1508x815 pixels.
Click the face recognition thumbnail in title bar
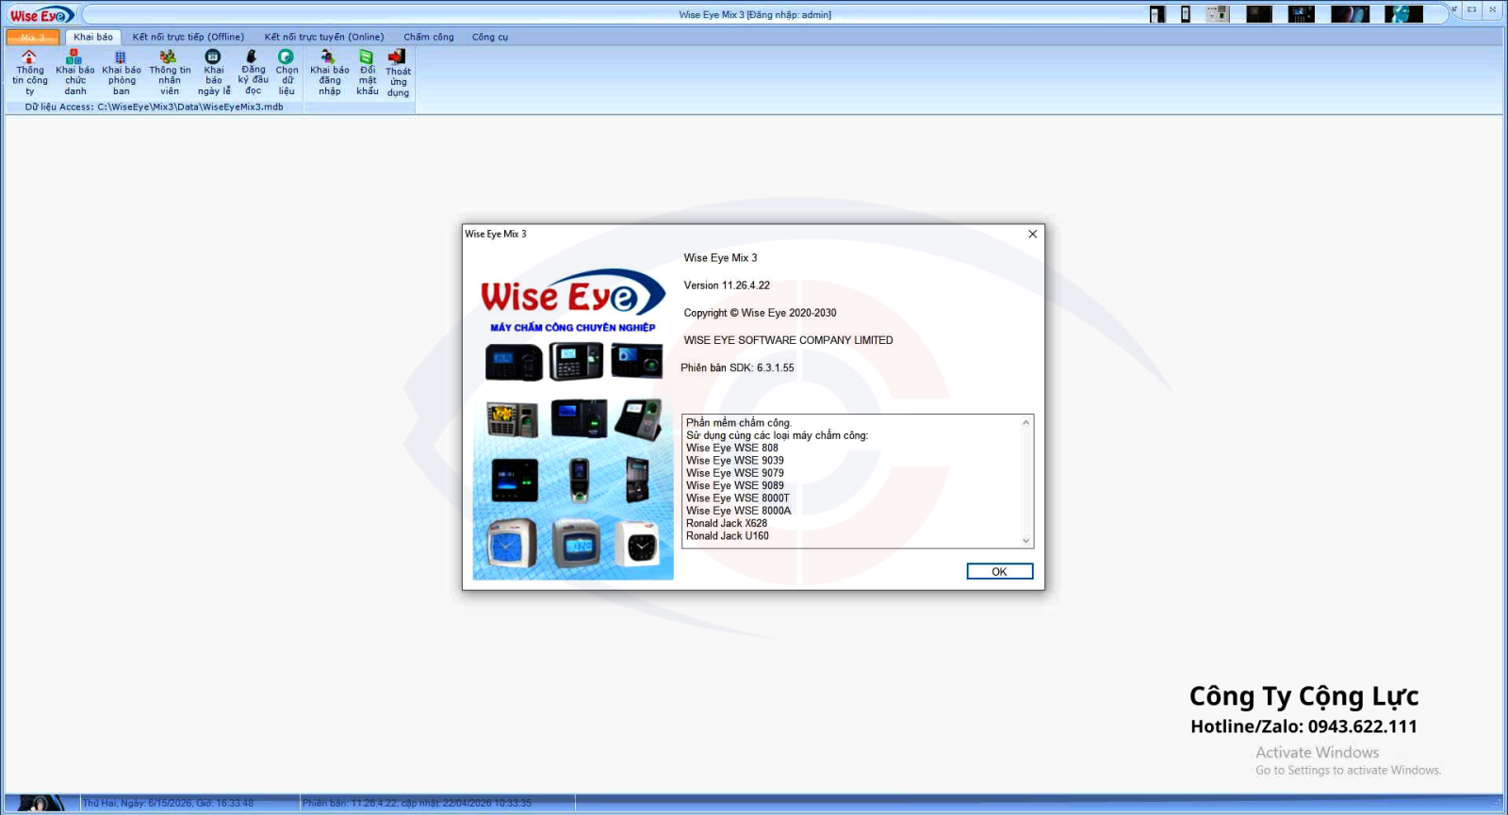[x=1403, y=14]
